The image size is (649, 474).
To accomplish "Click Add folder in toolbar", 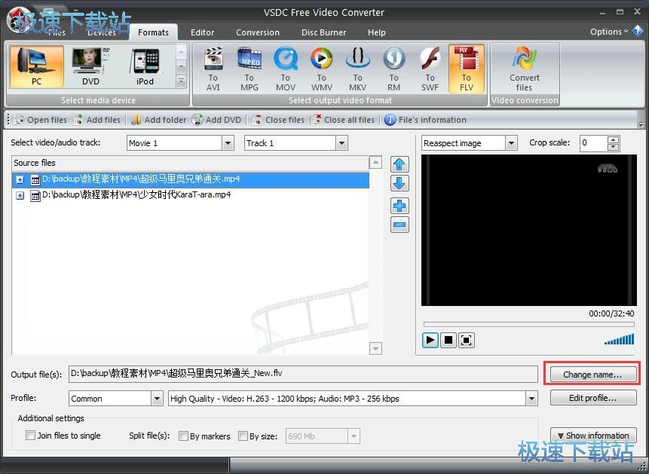I will [x=158, y=120].
